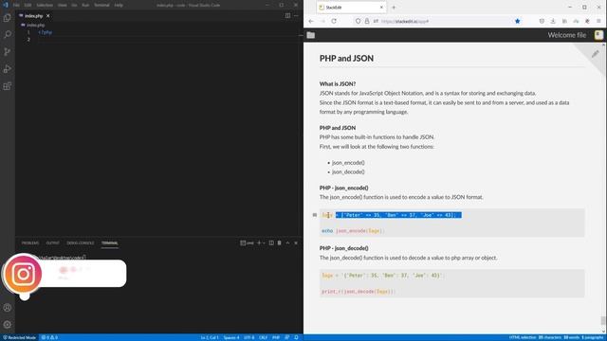Open the Help menu in VS Code
Image resolution: width=607 pixels, height=341 pixels.
click(119, 5)
